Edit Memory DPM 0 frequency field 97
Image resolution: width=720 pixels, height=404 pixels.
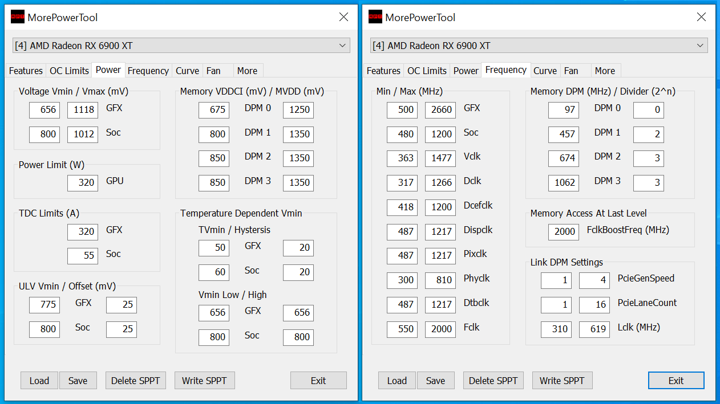coord(564,110)
